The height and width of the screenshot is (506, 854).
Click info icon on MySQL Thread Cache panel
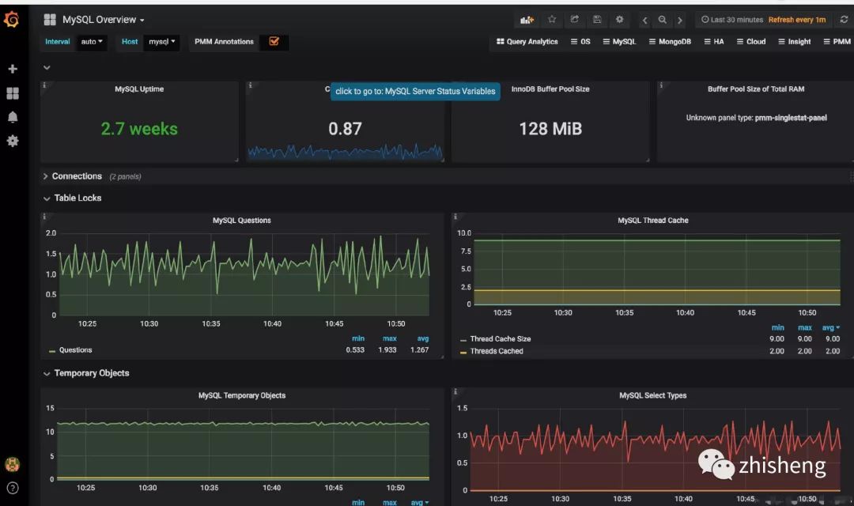455,217
